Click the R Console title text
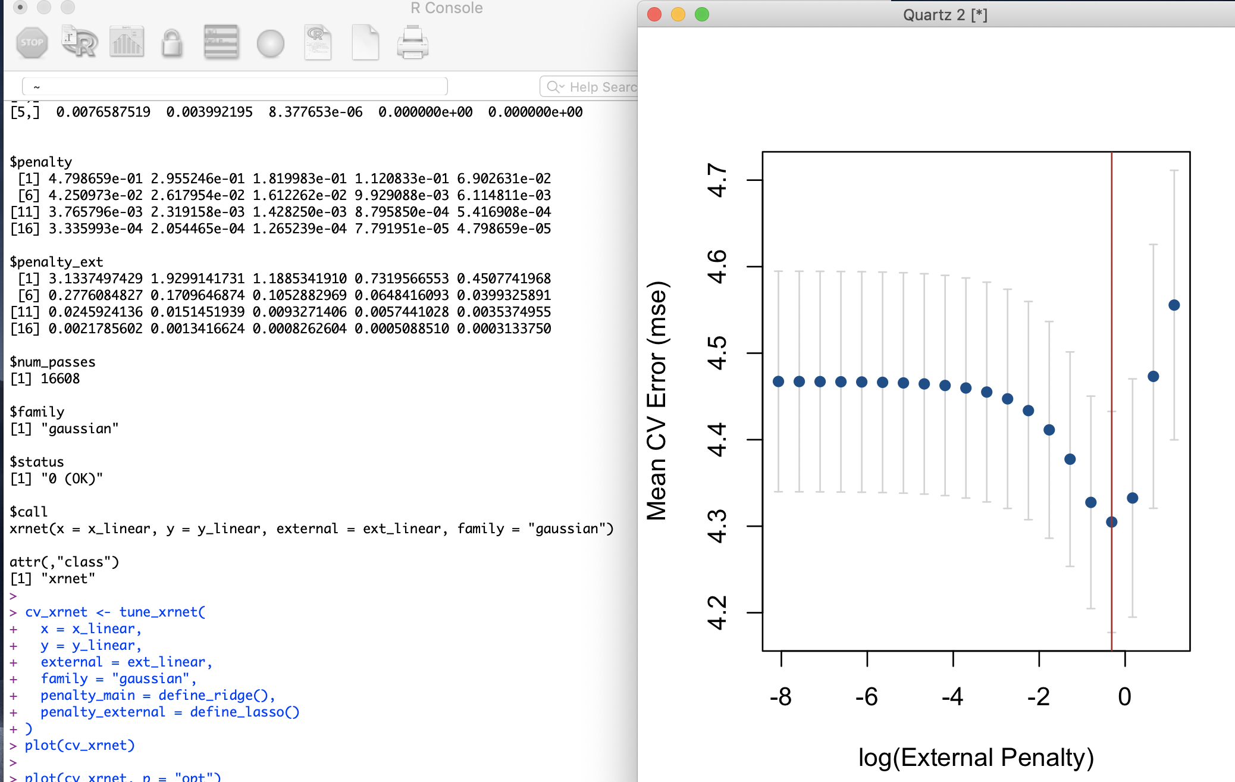Viewport: 1235px width, 782px height. coord(446,8)
